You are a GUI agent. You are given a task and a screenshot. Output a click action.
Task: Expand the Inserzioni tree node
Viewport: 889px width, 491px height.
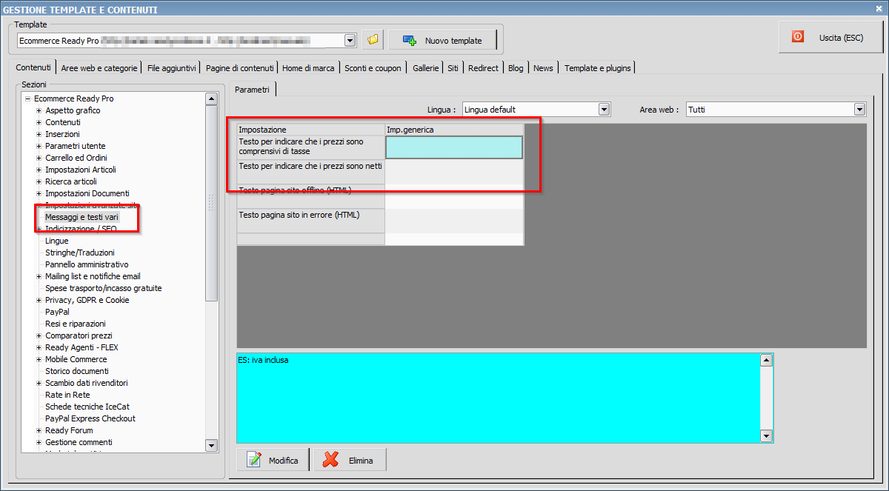[x=39, y=134]
